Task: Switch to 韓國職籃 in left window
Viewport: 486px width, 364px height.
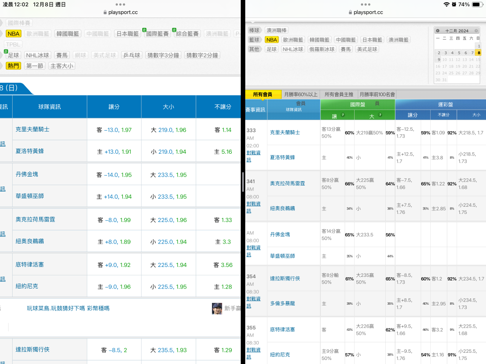Action: [x=67, y=34]
